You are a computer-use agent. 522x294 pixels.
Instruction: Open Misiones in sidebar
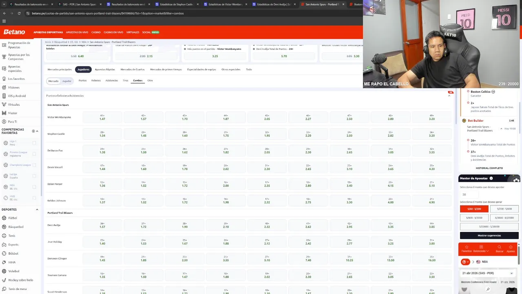coord(13,87)
